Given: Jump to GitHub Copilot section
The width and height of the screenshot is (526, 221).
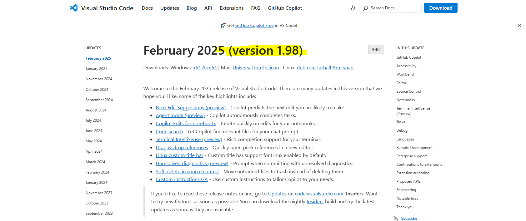Looking at the screenshot, I should [409, 57].
